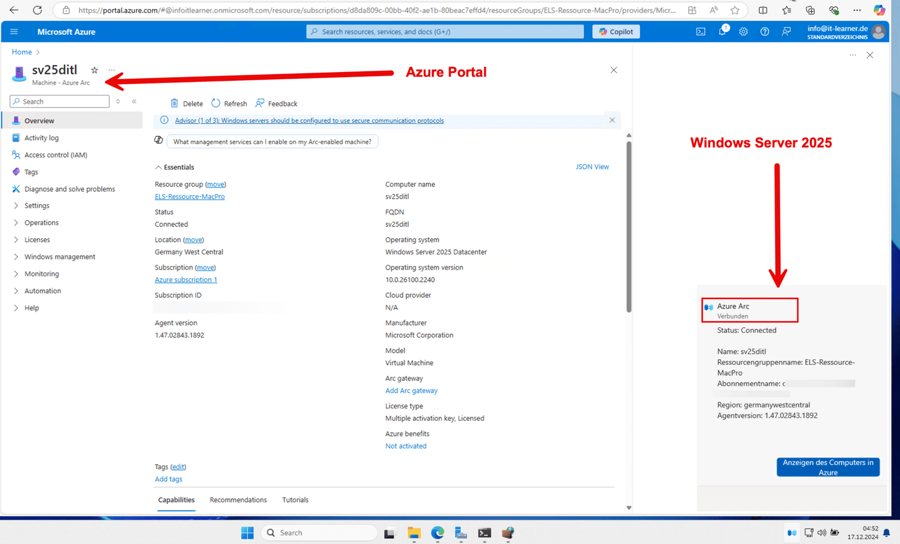Expand the Monitoring section
The height and width of the screenshot is (544, 900).
tap(42, 274)
